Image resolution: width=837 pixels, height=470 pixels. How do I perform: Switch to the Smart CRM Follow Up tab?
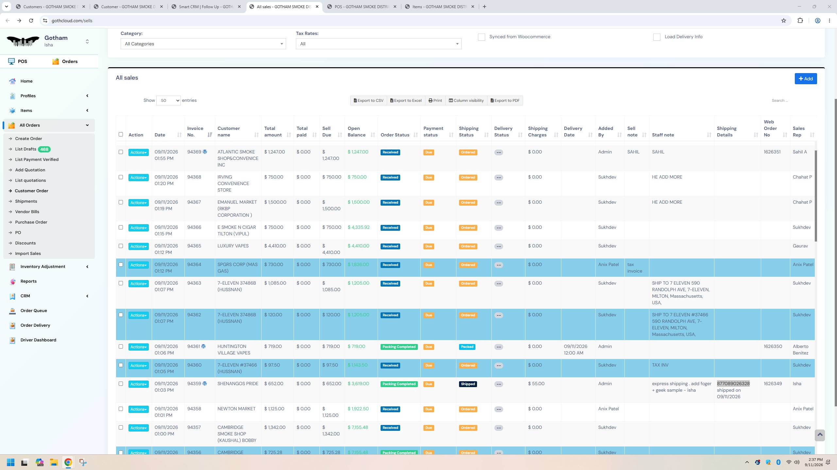(x=206, y=7)
